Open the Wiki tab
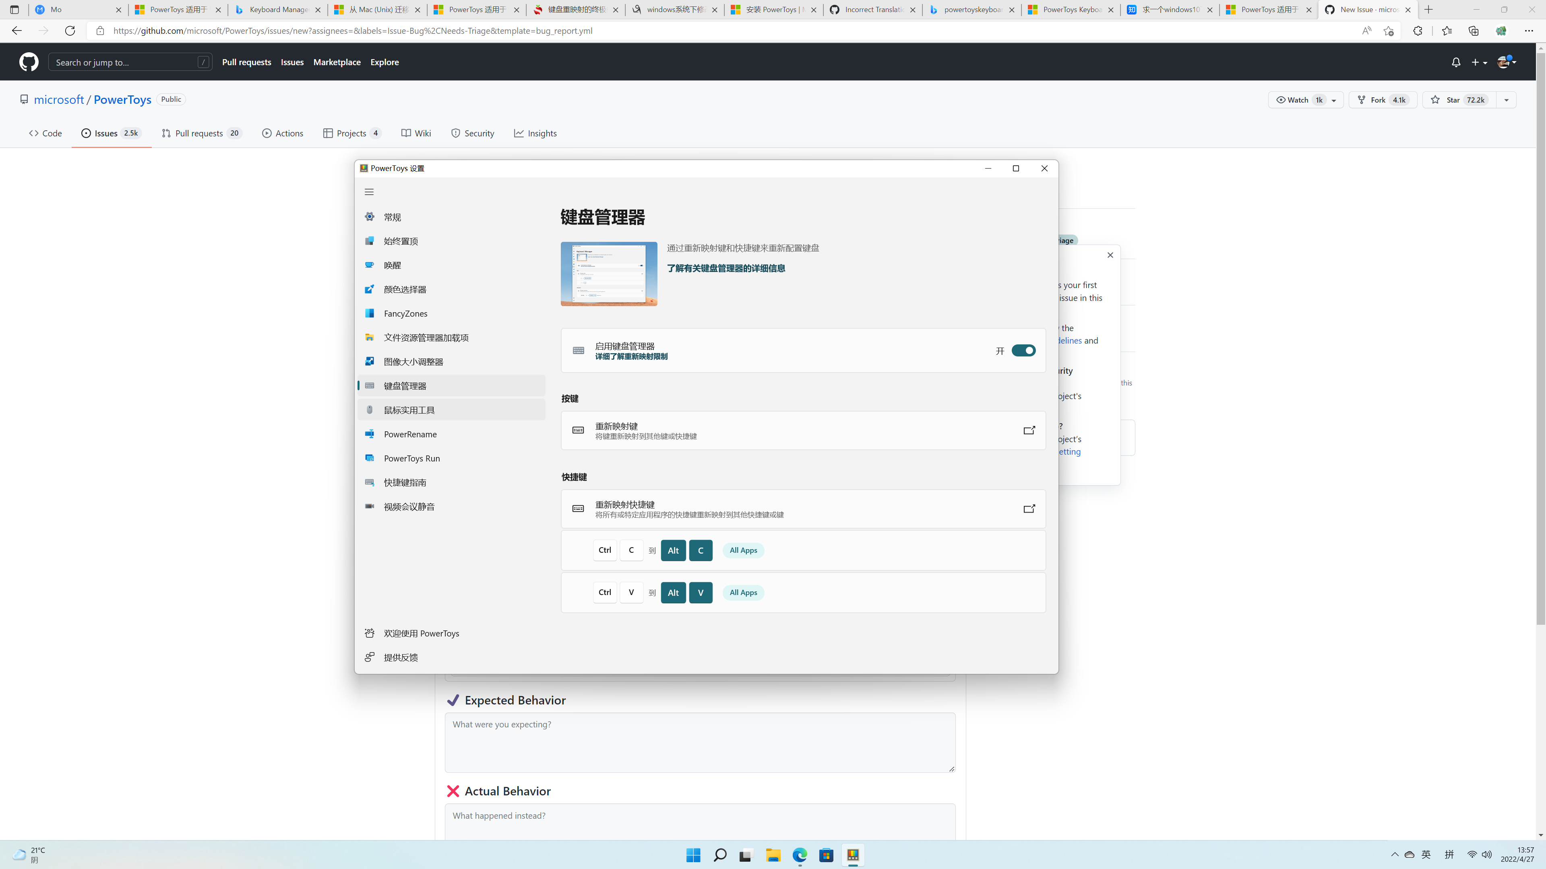1546x869 pixels. coord(417,133)
